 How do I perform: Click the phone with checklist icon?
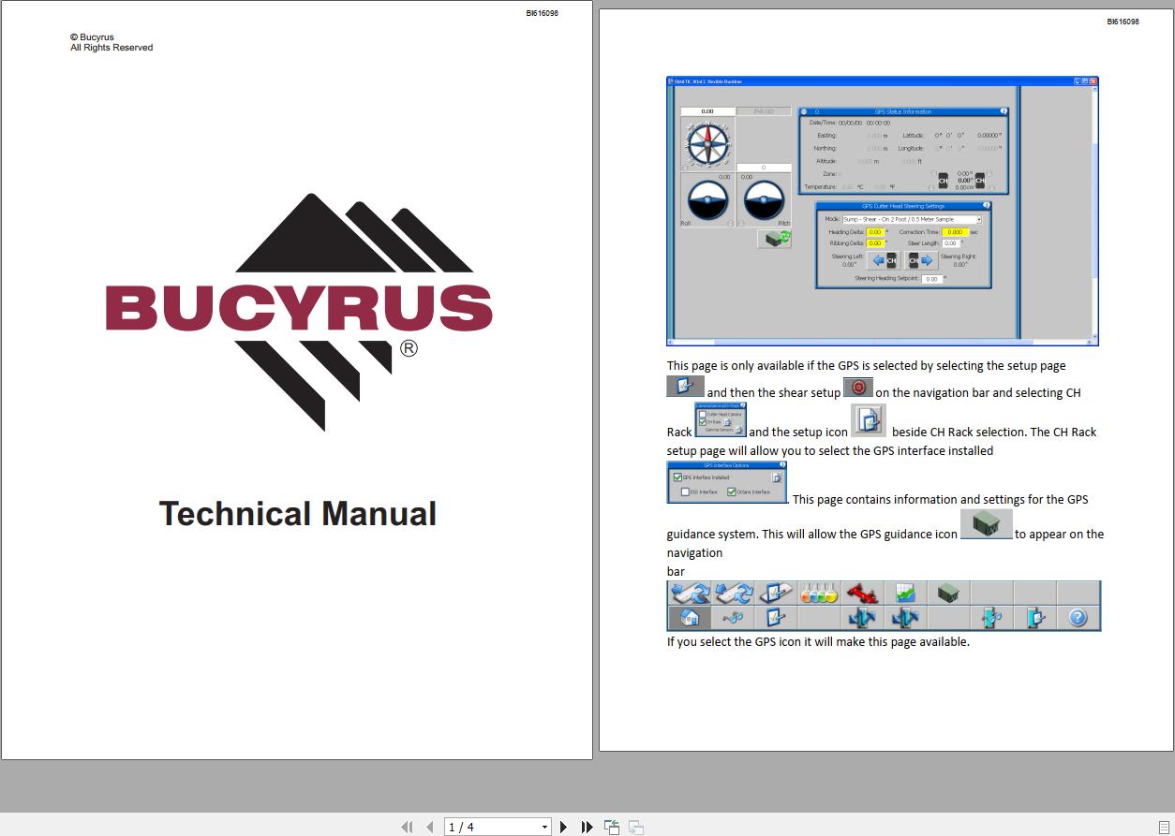[x=1034, y=618]
